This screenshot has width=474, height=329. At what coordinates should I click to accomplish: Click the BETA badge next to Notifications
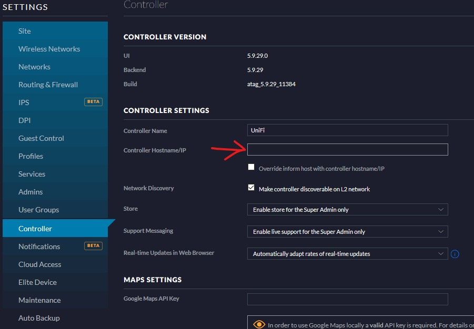[x=93, y=246]
